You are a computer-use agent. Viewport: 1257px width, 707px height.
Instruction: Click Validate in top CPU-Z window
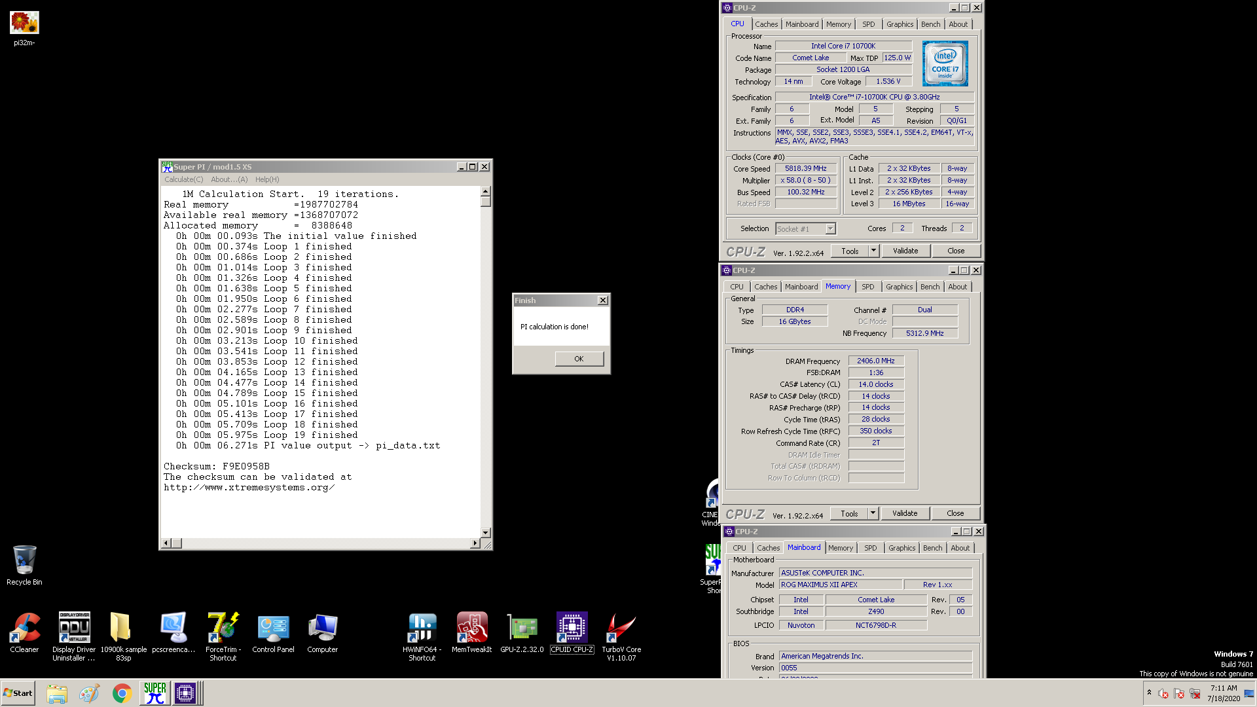click(905, 251)
